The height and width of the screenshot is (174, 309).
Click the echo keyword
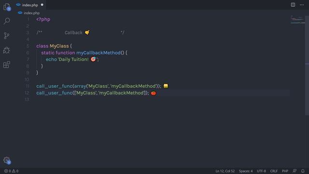[51, 59]
